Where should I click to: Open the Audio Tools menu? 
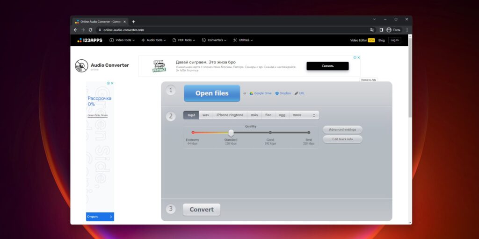tap(153, 40)
